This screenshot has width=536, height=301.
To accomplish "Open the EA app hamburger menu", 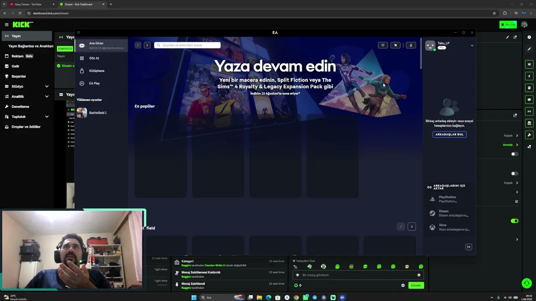I will point(78,33).
